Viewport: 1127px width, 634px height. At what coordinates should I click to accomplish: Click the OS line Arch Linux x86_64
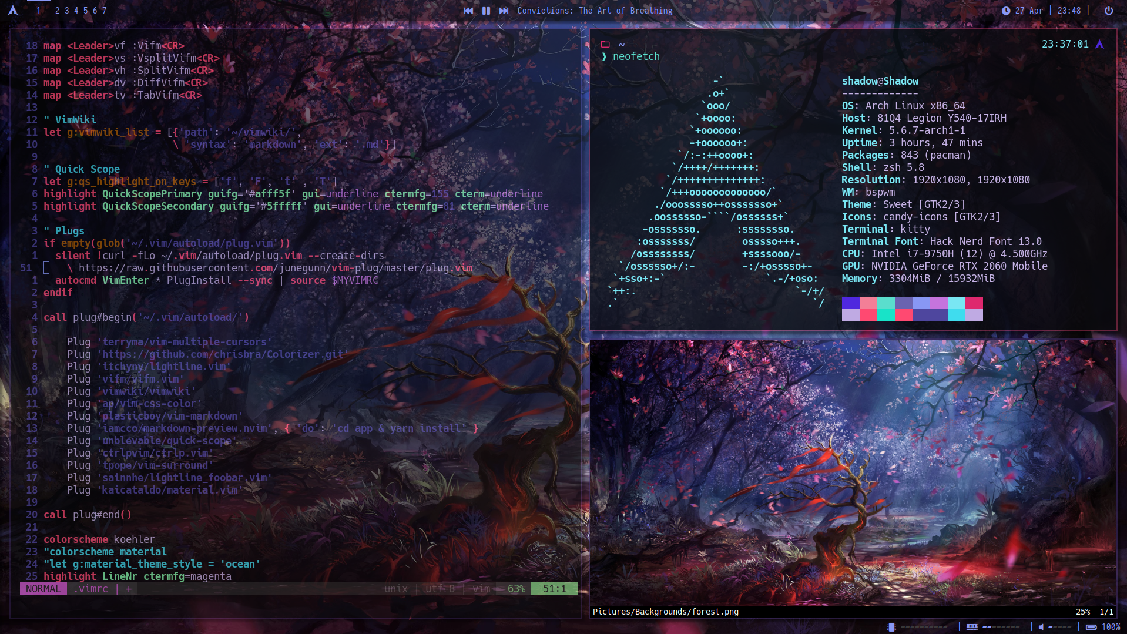click(904, 106)
